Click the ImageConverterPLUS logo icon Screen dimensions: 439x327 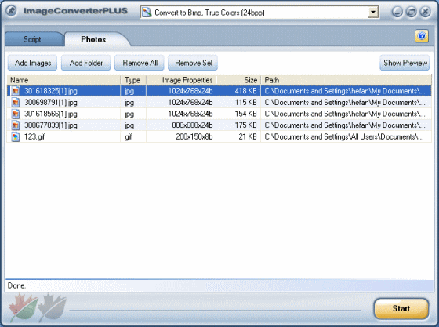pyautogui.click(x=11, y=11)
